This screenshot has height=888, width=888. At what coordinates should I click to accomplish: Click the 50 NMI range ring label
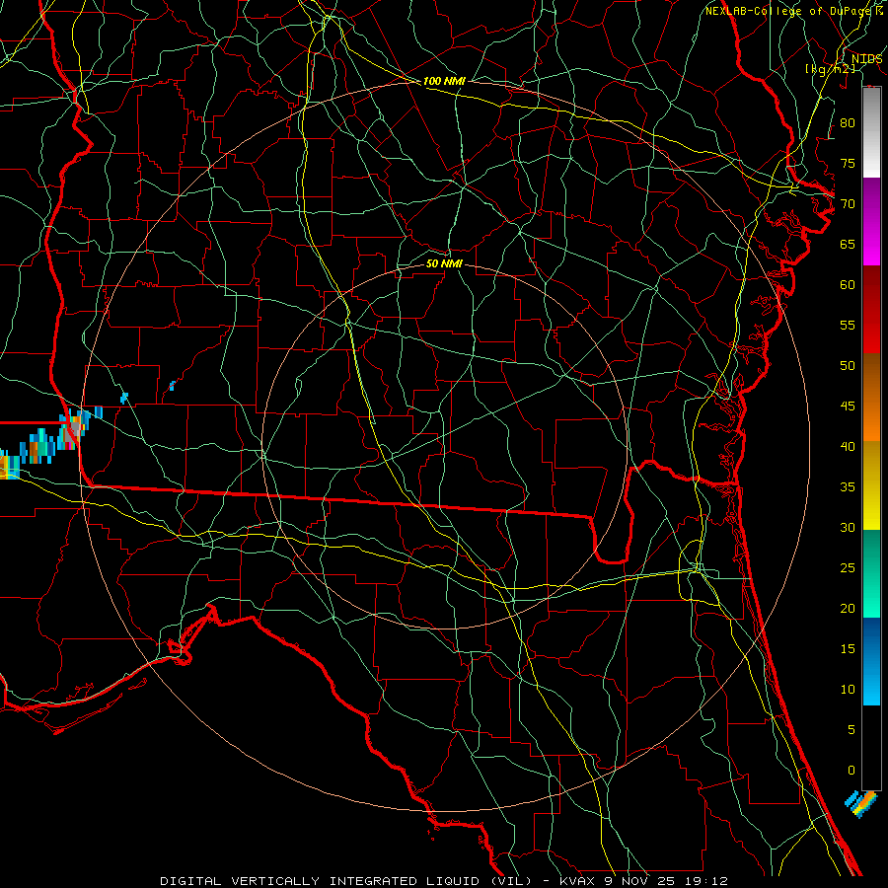[x=444, y=263]
